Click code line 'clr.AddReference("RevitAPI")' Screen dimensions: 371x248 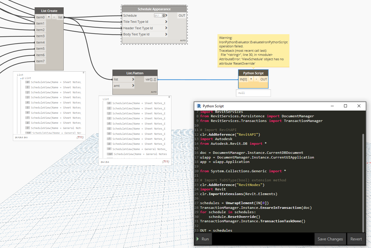click(x=230, y=135)
